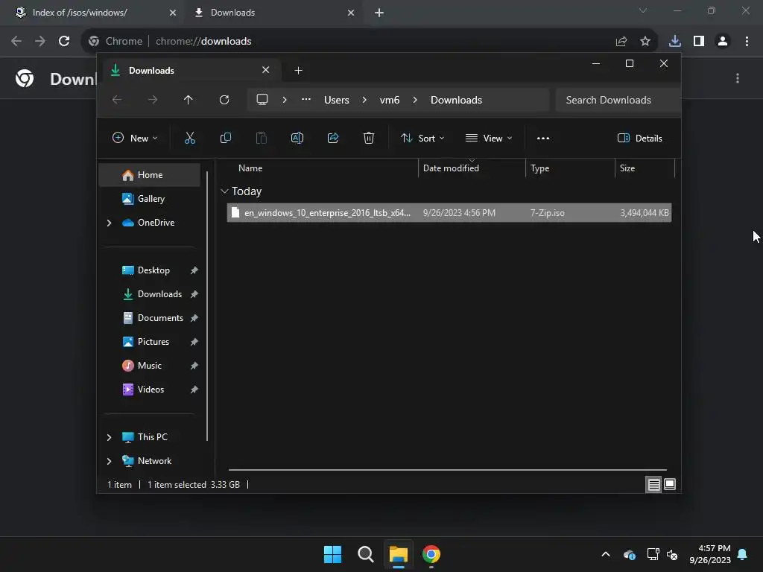Viewport: 763px width, 572px height.
Task: Open more actions menu on Chrome Downloads page
Action: tap(738, 78)
